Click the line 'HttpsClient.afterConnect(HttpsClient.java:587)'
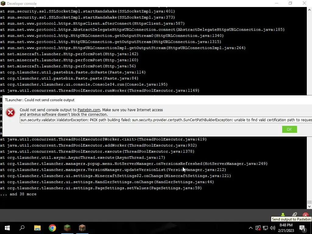The width and height of the screenshot is (312, 234). click(92, 23)
